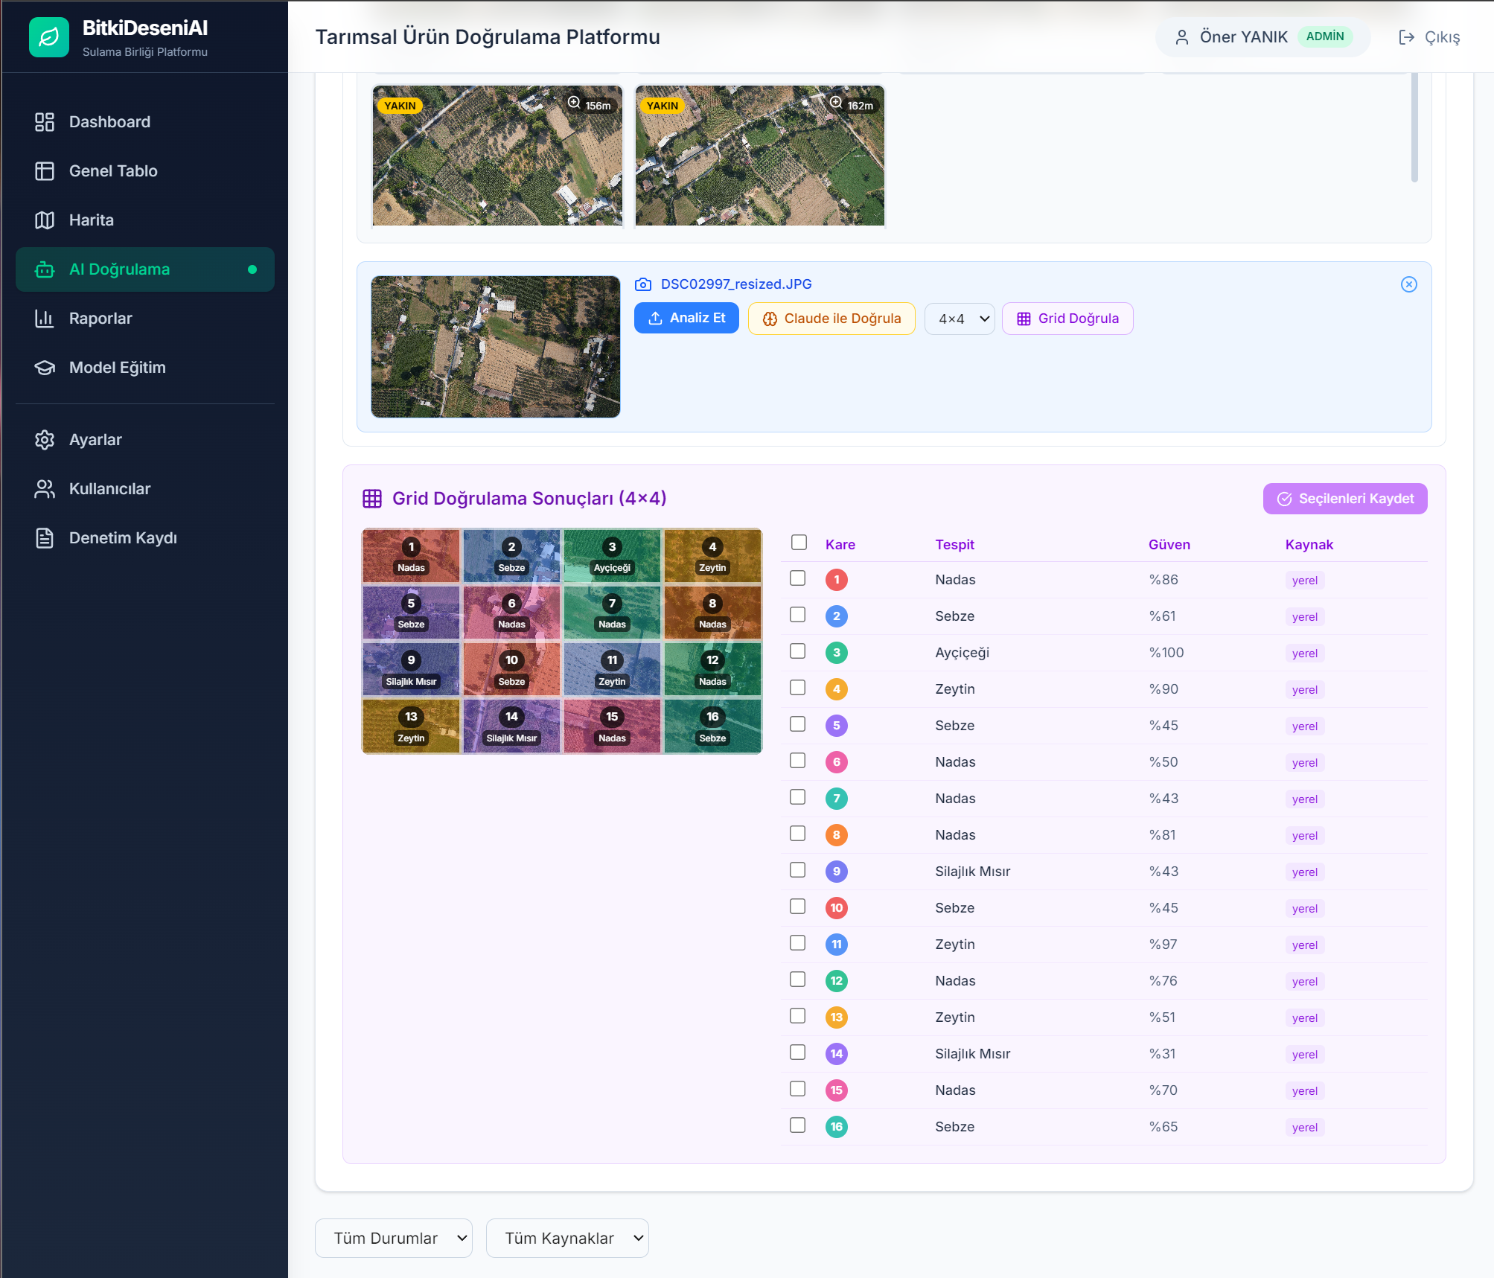Open the Raporlar reports page
The width and height of the screenshot is (1494, 1278).
[x=145, y=319]
